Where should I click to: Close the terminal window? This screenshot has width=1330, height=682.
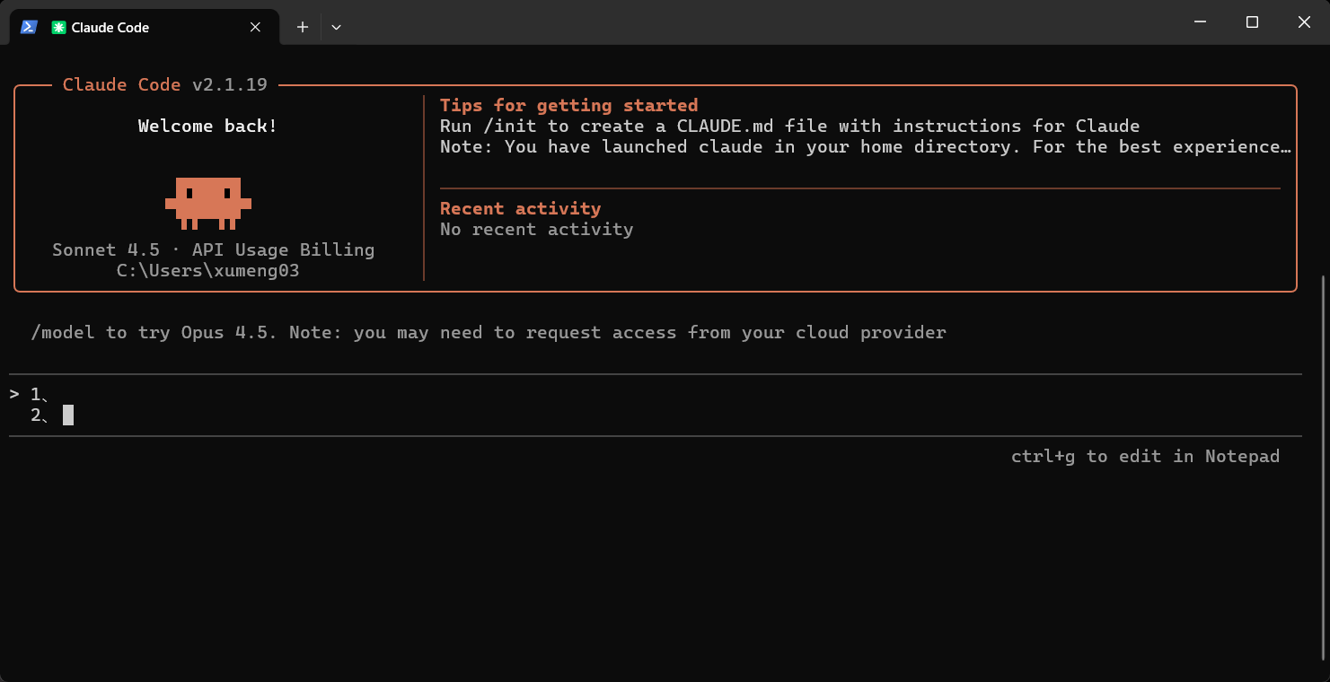1304,22
